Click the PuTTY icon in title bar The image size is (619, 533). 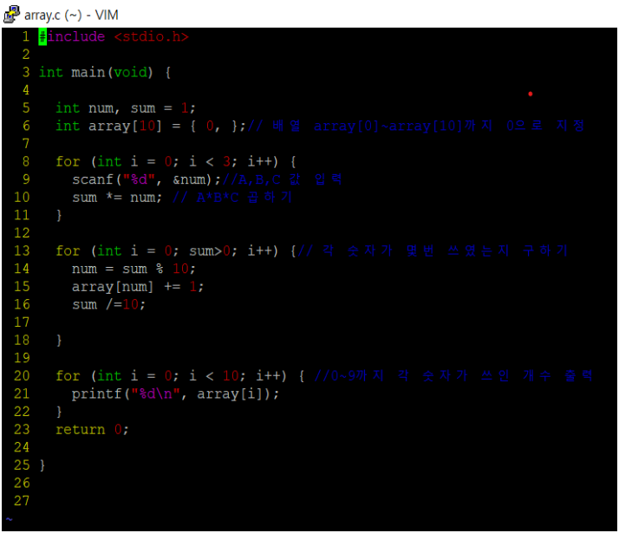coord(12,15)
